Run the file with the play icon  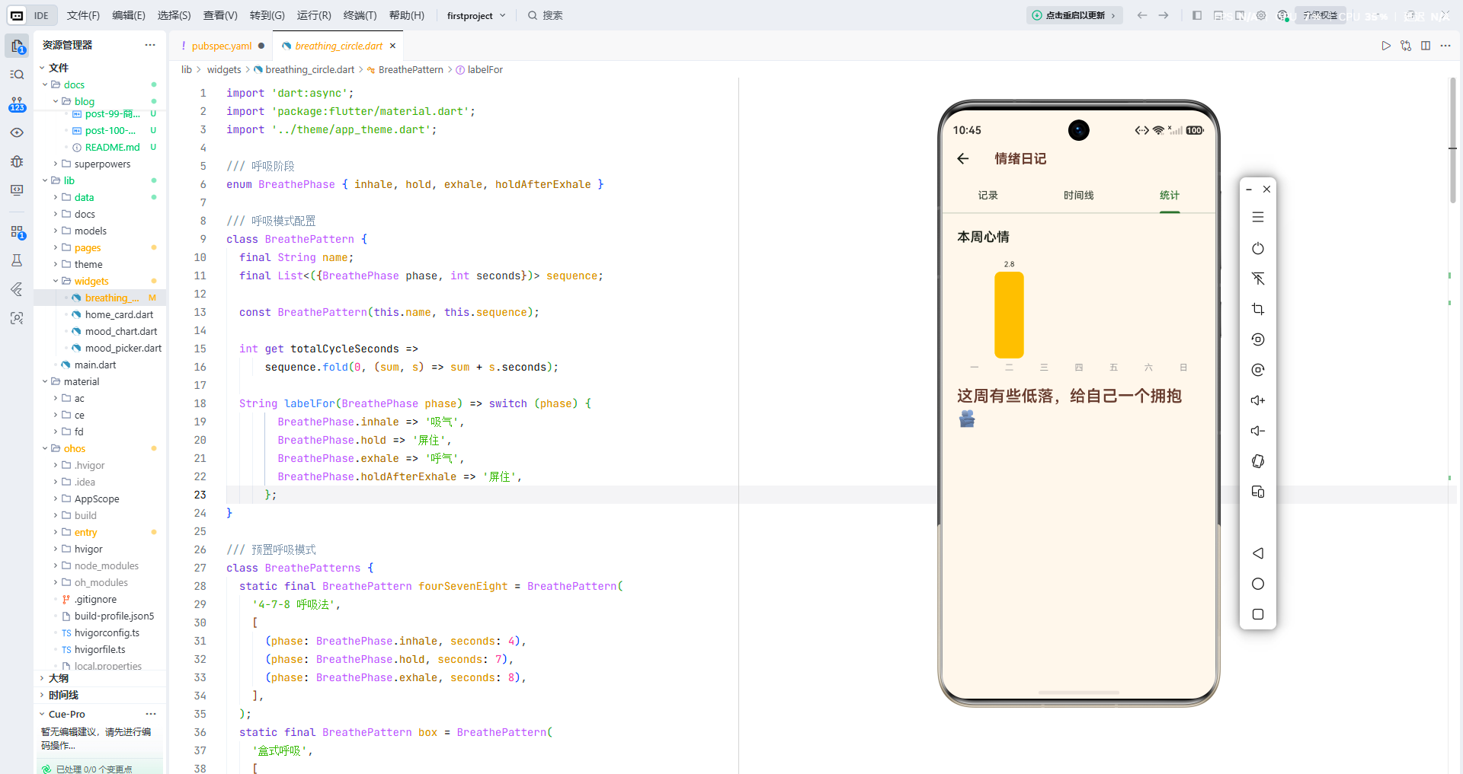(x=1386, y=46)
